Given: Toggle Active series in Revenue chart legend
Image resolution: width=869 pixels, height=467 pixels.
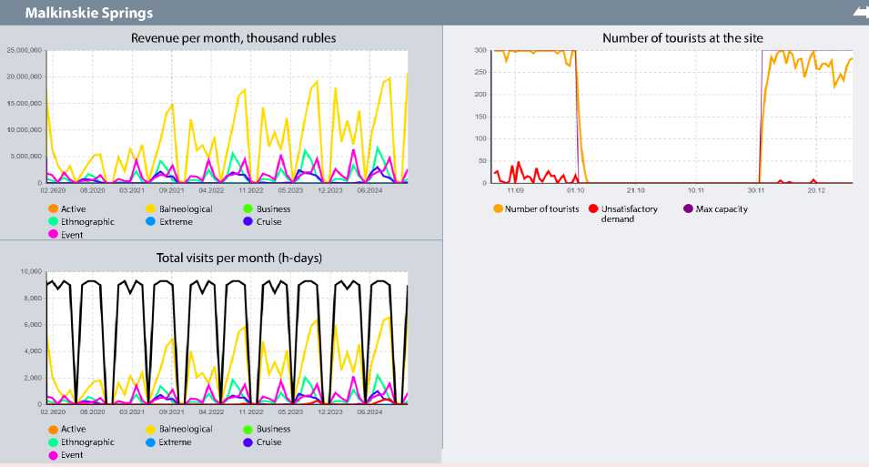Looking at the screenshot, I should coord(67,209).
